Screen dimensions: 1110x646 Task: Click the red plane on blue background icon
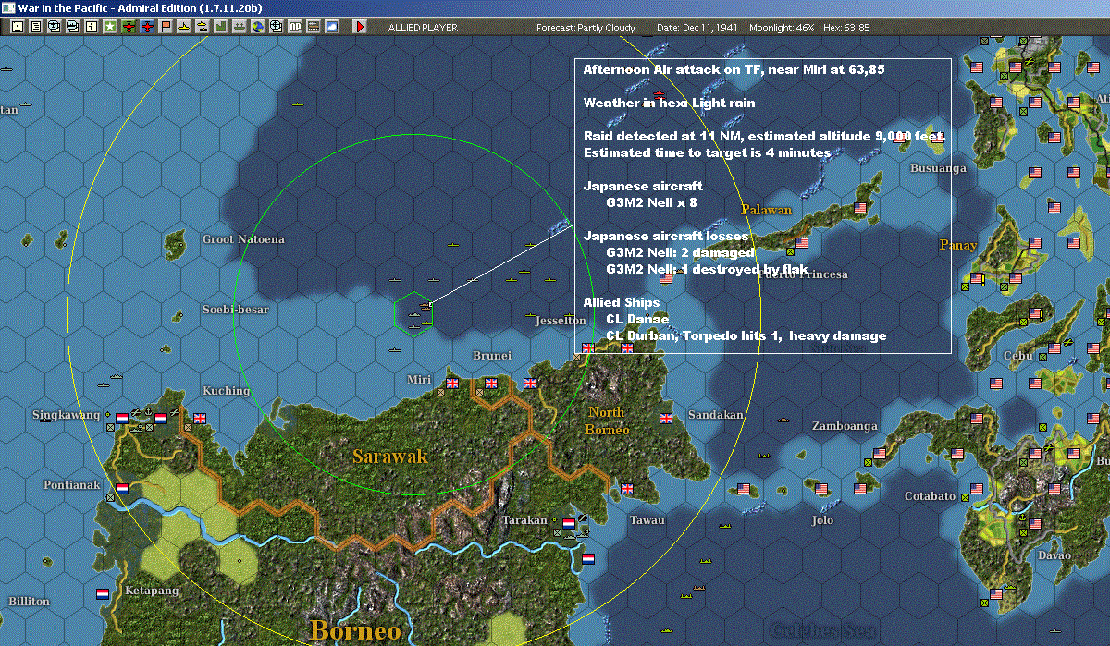coord(147,27)
